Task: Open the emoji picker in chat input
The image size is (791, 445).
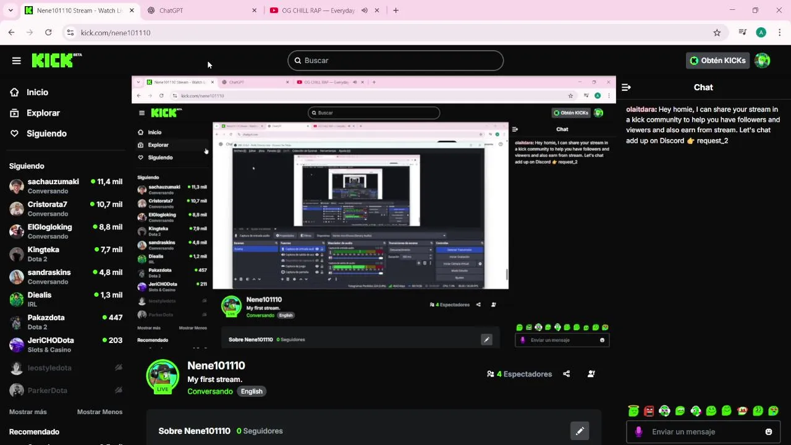Action: coord(769,432)
